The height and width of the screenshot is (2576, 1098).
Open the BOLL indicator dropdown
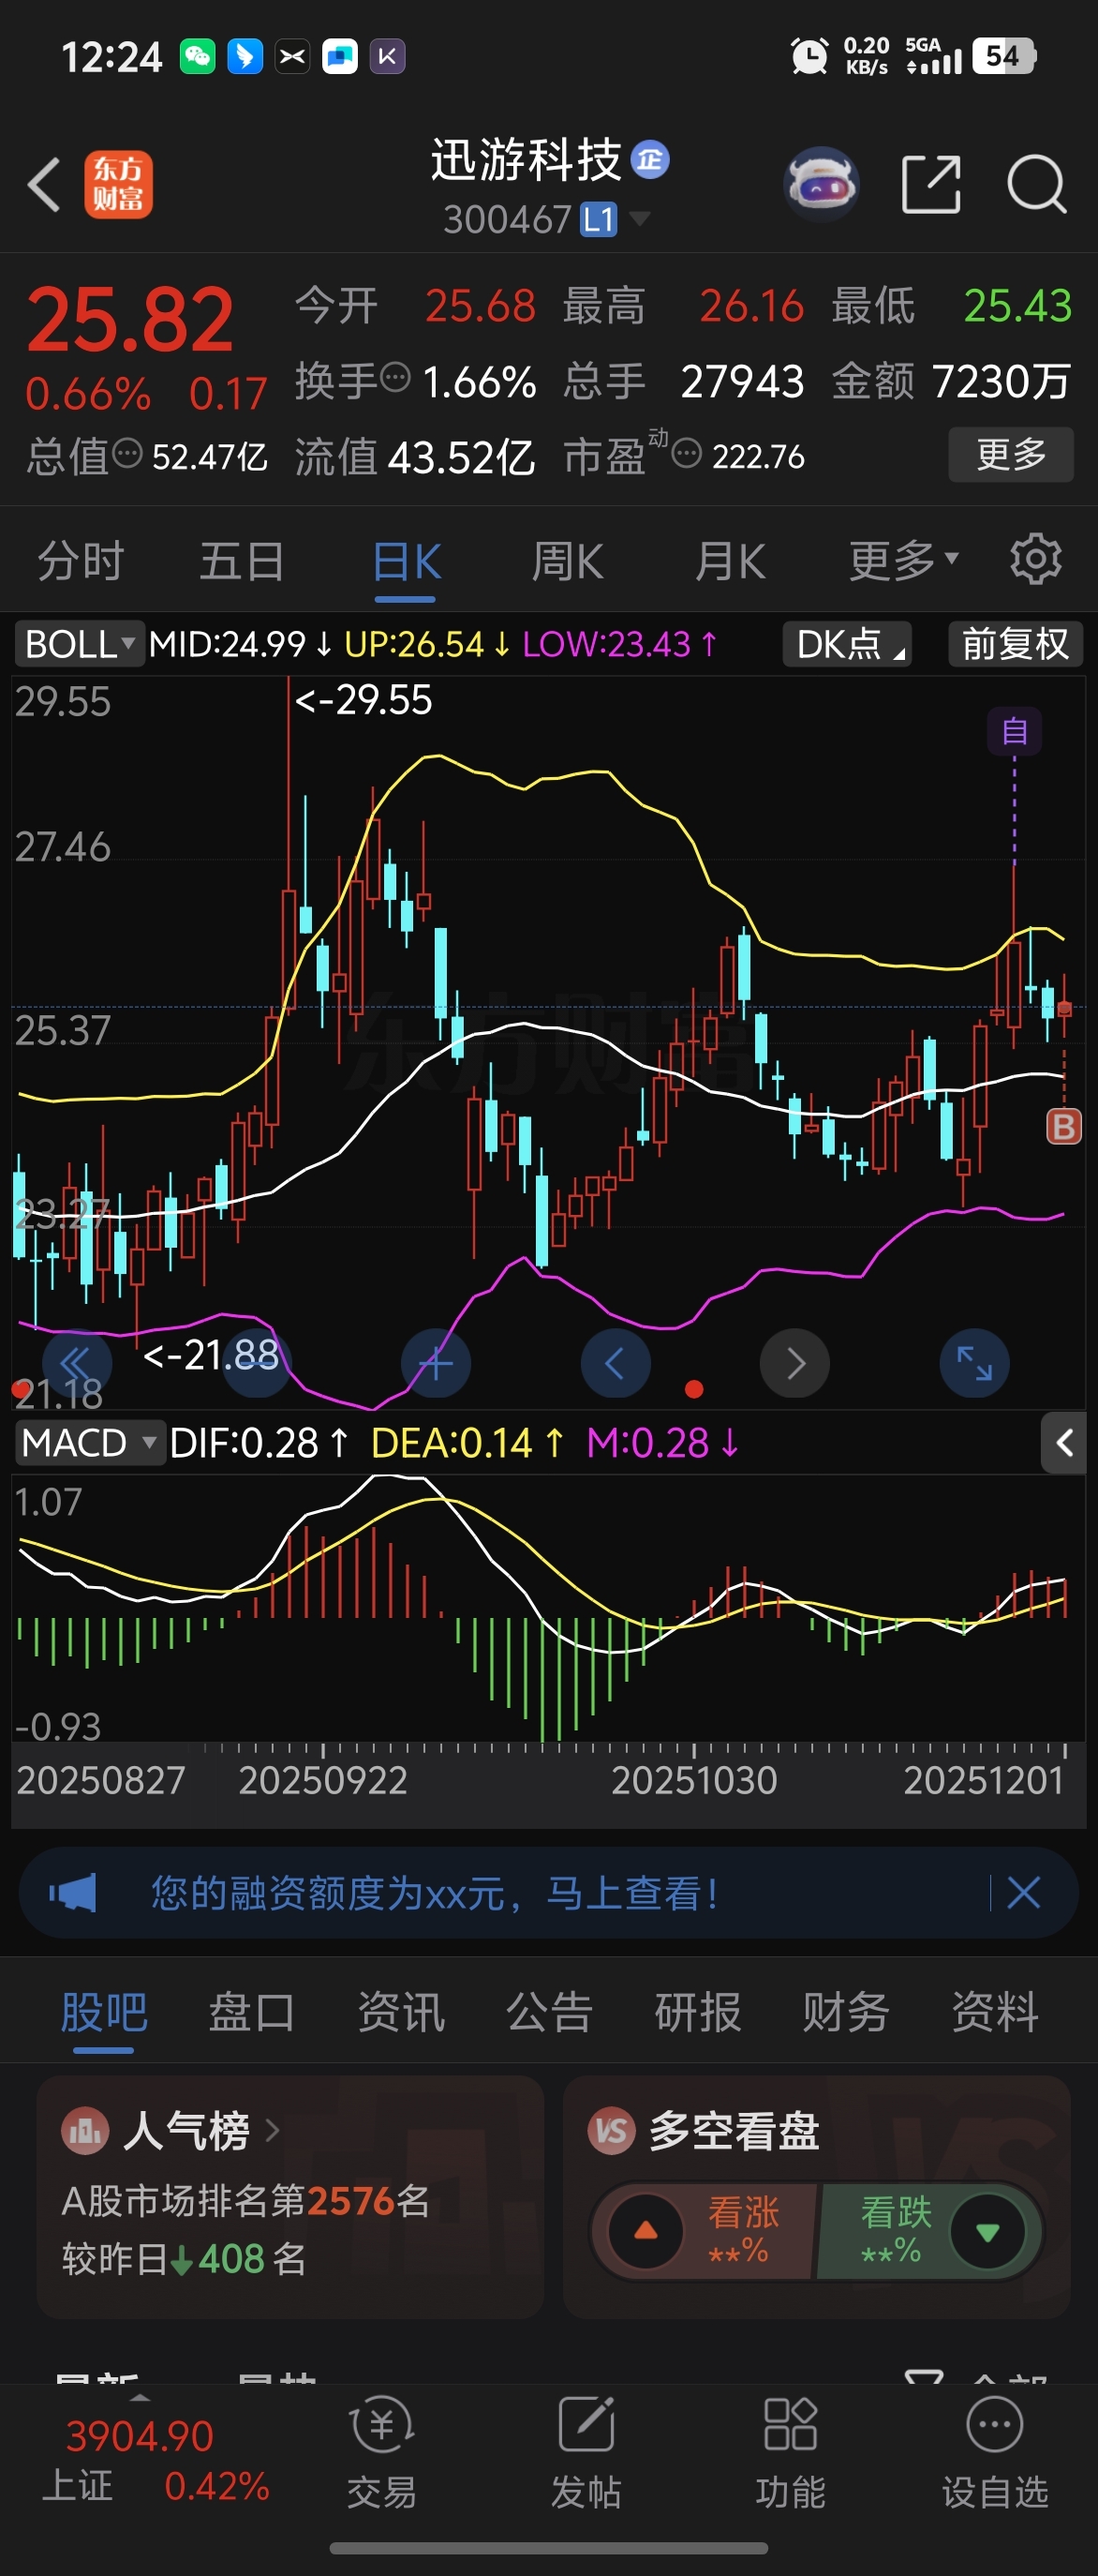[78, 644]
